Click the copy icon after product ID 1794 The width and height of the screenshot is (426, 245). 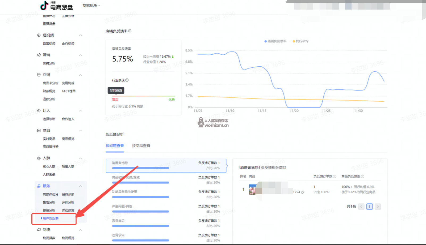click(303, 192)
